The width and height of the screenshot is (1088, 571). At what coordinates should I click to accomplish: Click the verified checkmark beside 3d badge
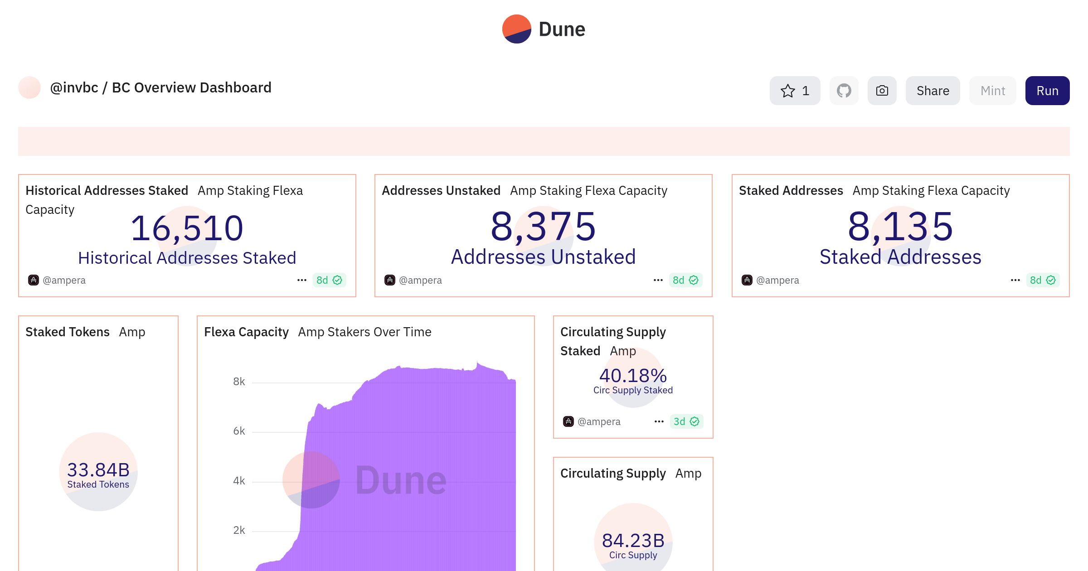pyautogui.click(x=693, y=421)
